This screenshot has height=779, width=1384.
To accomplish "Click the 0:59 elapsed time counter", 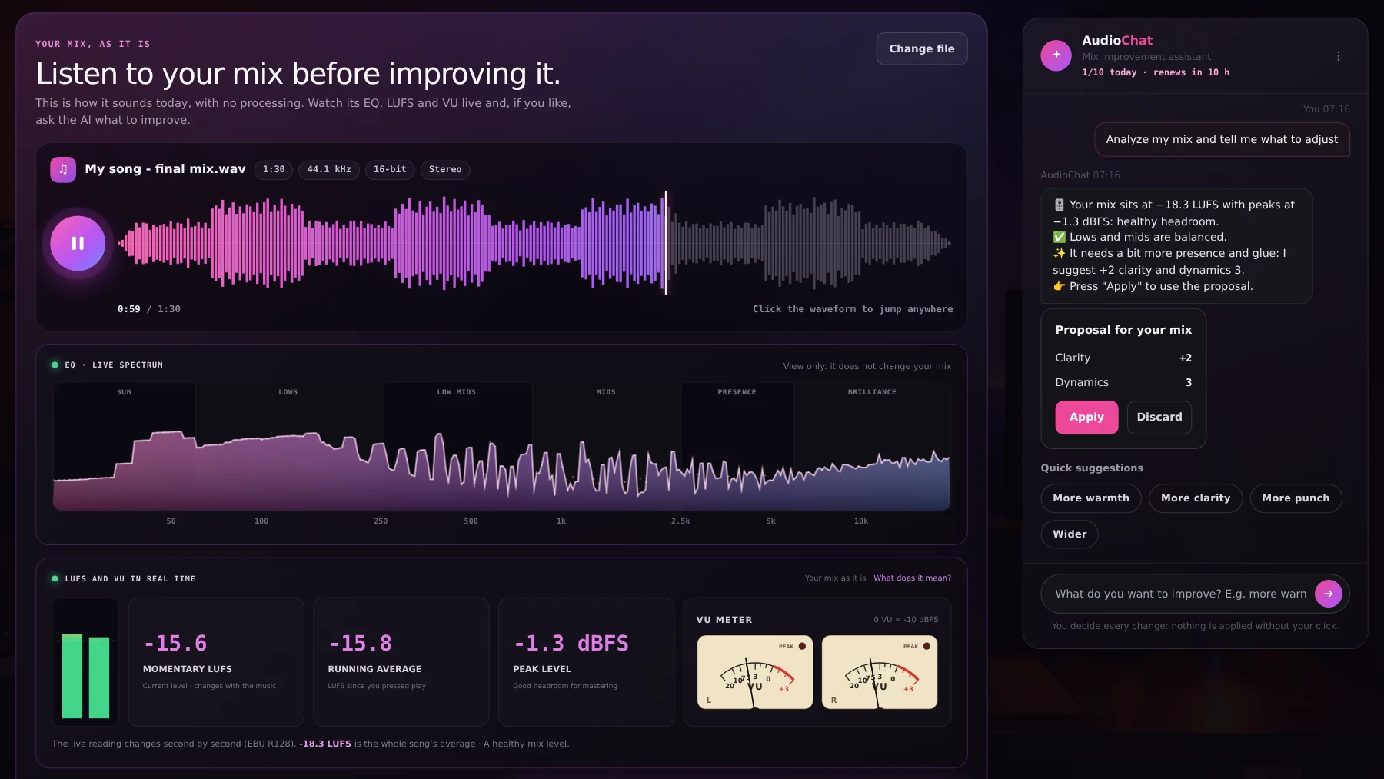I will [128, 309].
